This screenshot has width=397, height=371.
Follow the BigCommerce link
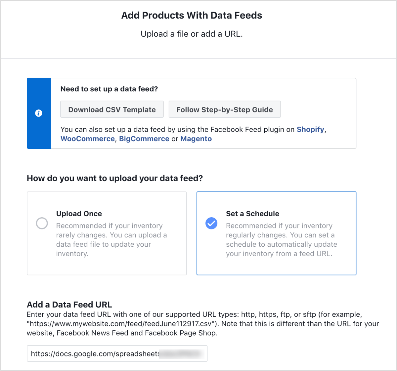(144, 139)
